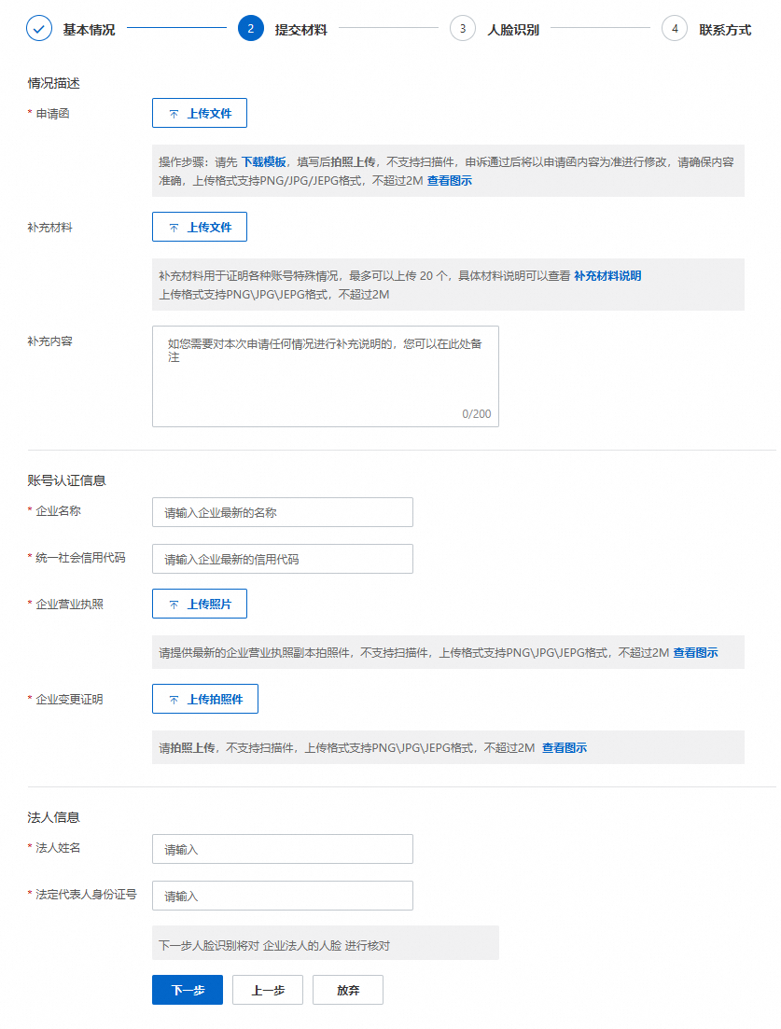Image resolution: width=781 pixels, height=1029 pixels.
Task: Open the 下载模板 link
Action: click(x=264, y=161)
